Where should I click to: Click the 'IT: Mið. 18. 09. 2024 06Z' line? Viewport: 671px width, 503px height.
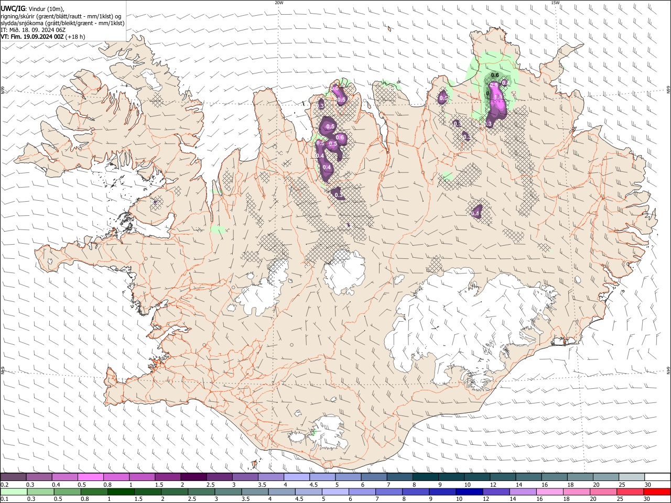pyautogui.click(x=33, y=30)
